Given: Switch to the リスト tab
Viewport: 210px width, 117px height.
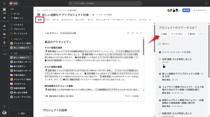Looking at the screenshot, I should [47, 20].
